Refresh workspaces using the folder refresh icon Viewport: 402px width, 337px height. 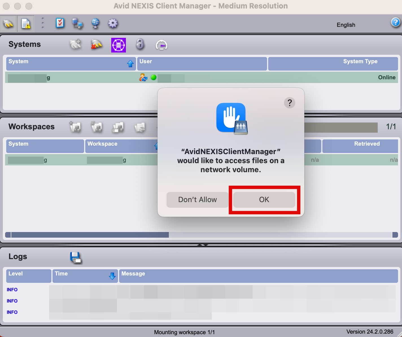[x=140, y=128]
